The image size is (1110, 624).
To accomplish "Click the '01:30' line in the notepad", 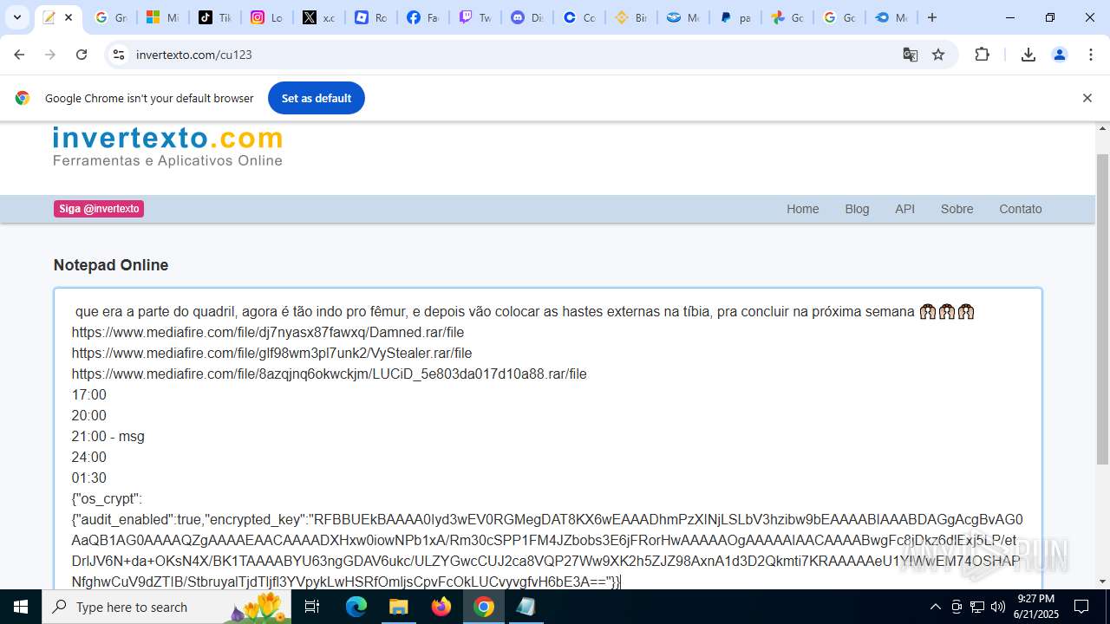I will point(89,478).
